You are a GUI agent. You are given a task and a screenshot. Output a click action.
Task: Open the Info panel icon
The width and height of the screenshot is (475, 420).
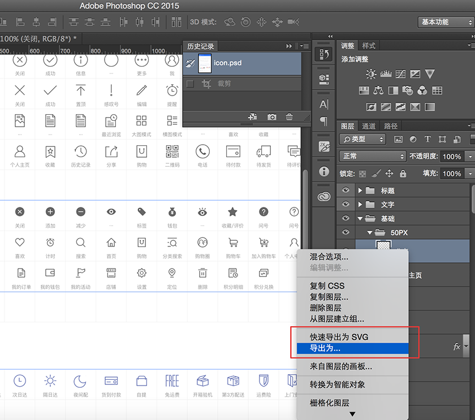pyautogui.click(x=324, y=172)
